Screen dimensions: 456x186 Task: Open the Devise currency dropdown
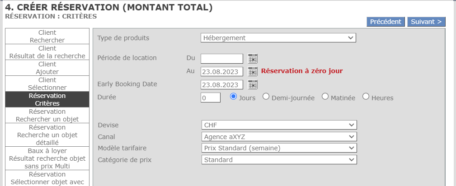pyautogui.click(x=278, y=125)
